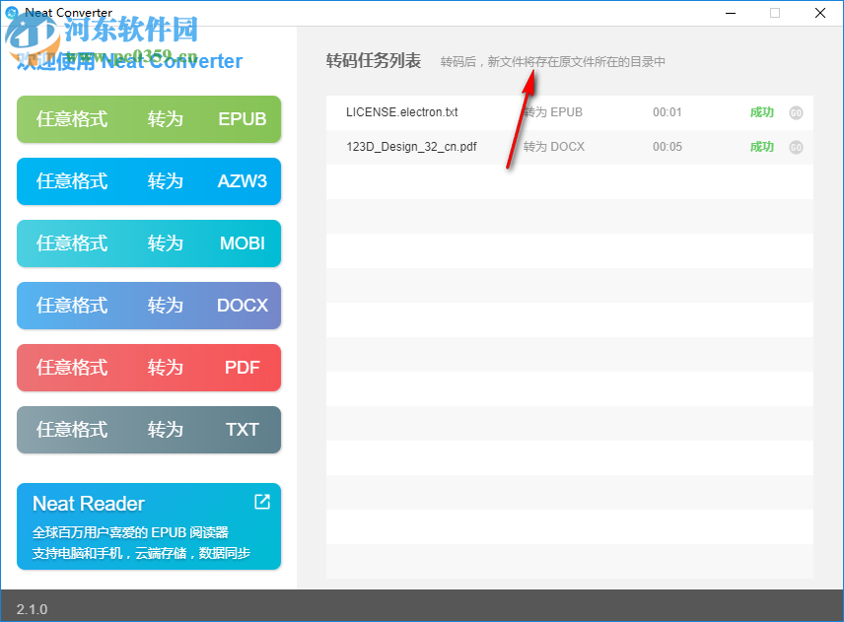Screen dimensions: 844x622
Task: Click the hint text about output file location
Action: 550,61
